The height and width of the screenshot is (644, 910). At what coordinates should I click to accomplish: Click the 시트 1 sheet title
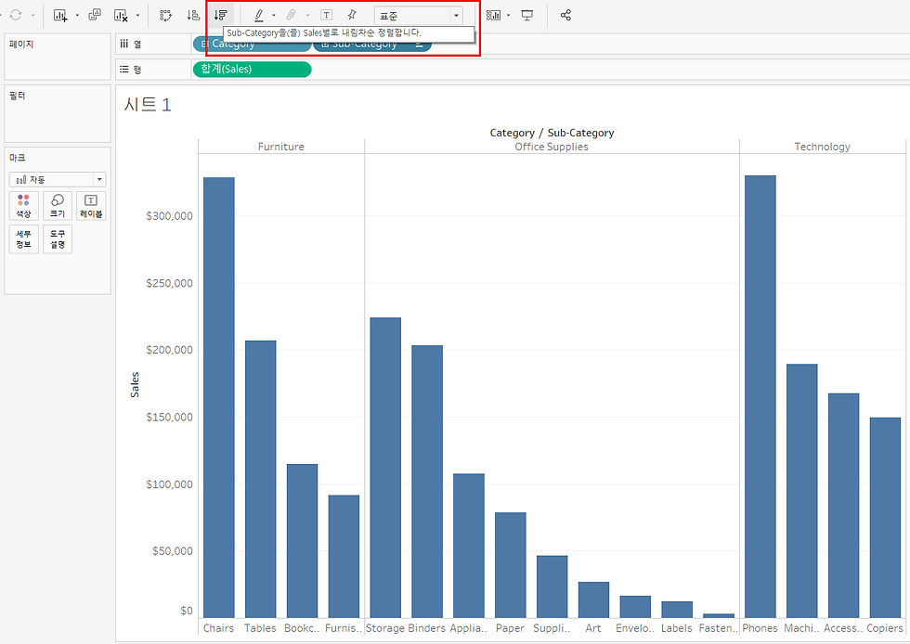coord(148,105)
